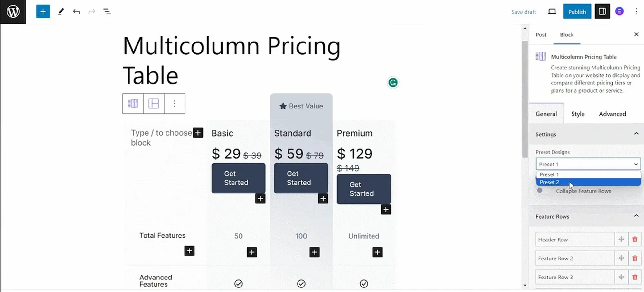
Task: Collapse the Feature Rows panel section
Action: tap(636, 216)
